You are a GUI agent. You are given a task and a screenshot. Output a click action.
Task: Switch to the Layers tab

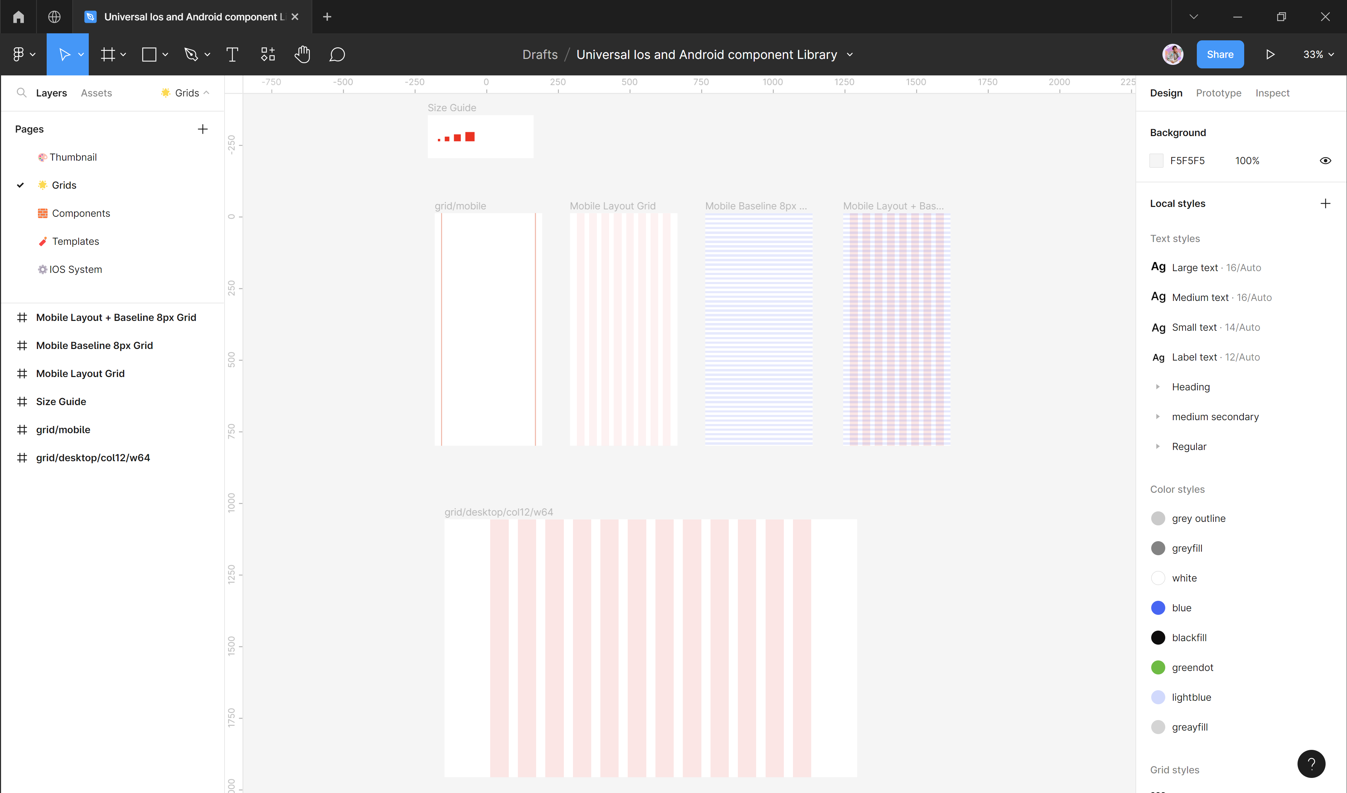coord(51,93)
